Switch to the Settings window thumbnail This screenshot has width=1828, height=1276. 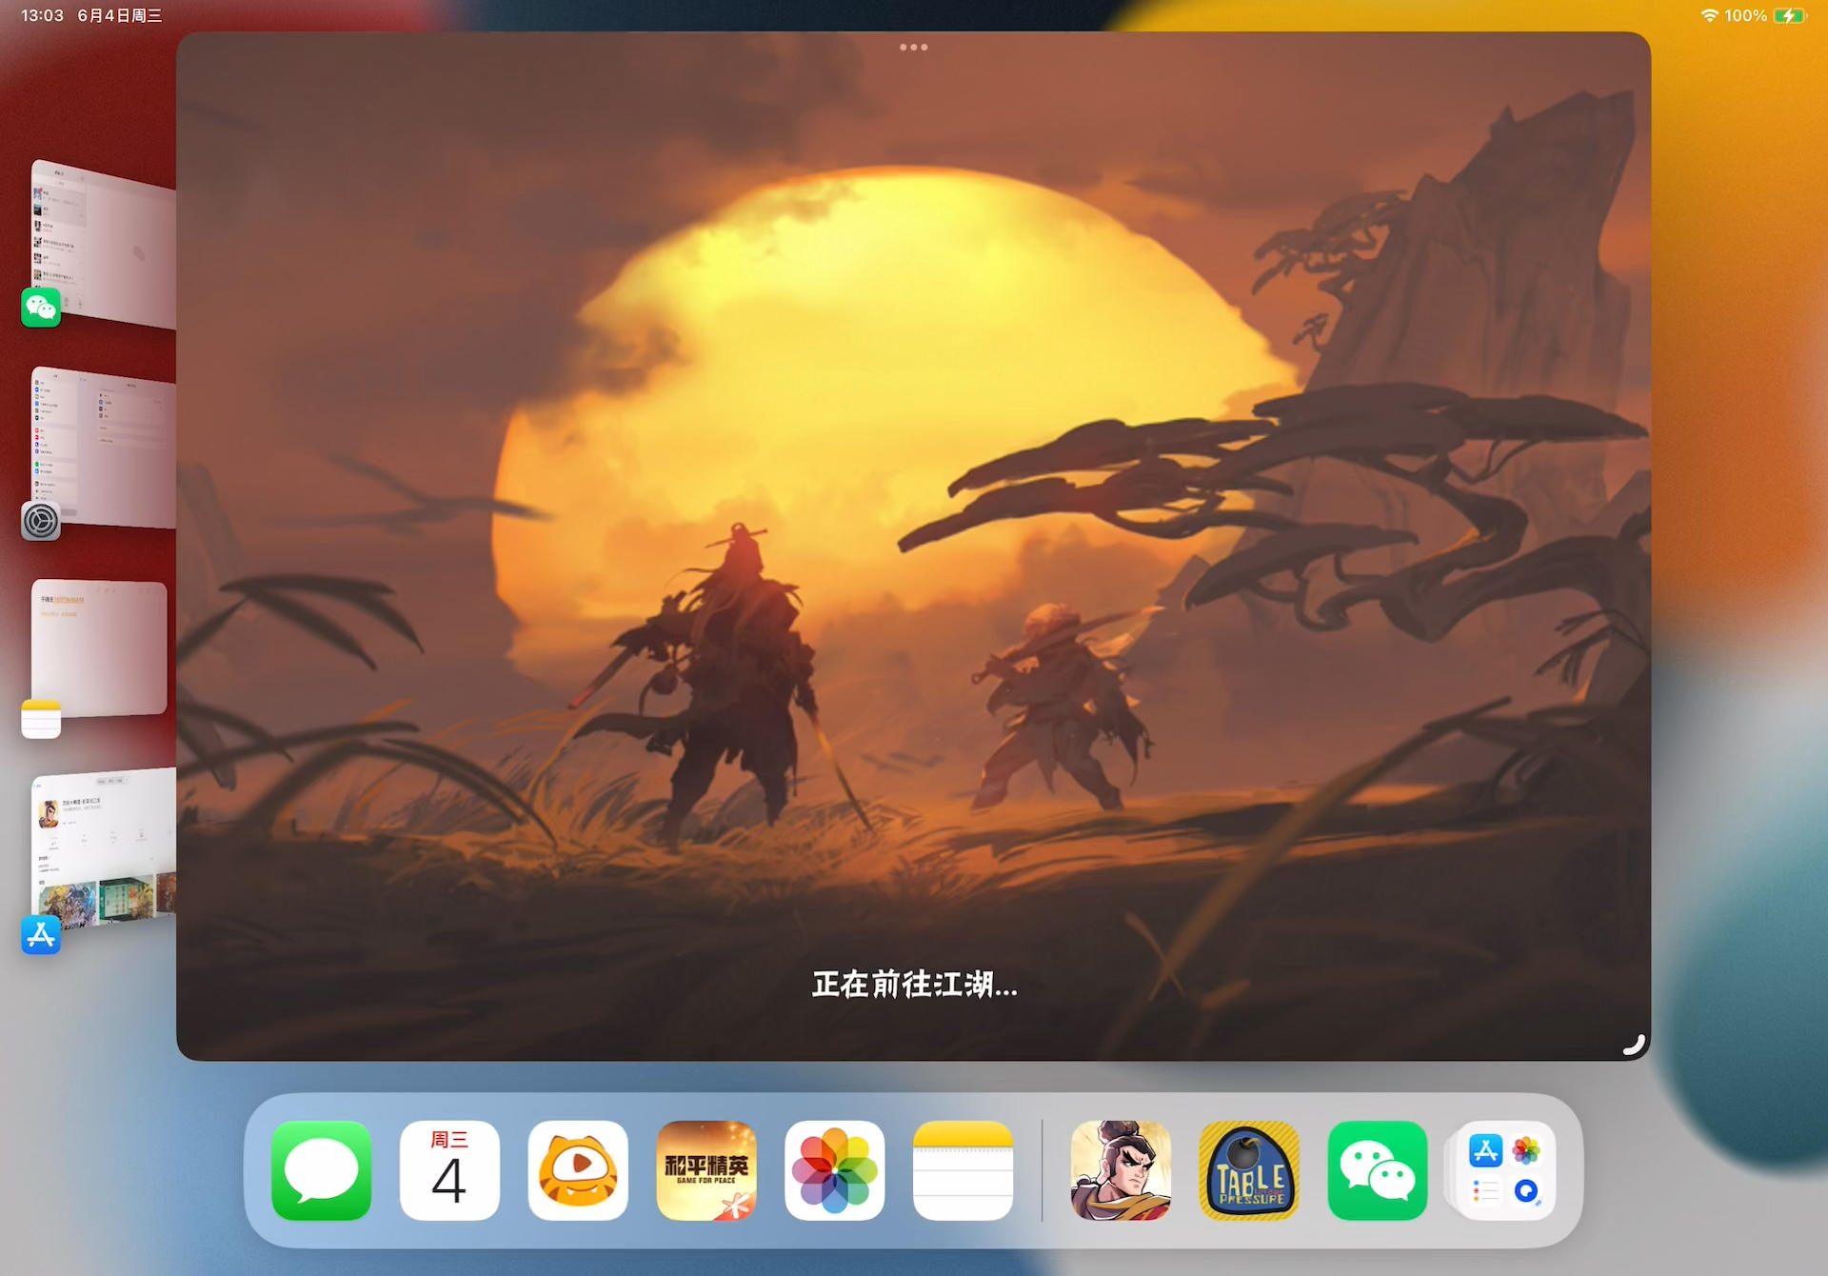click(x=104, y=448)
